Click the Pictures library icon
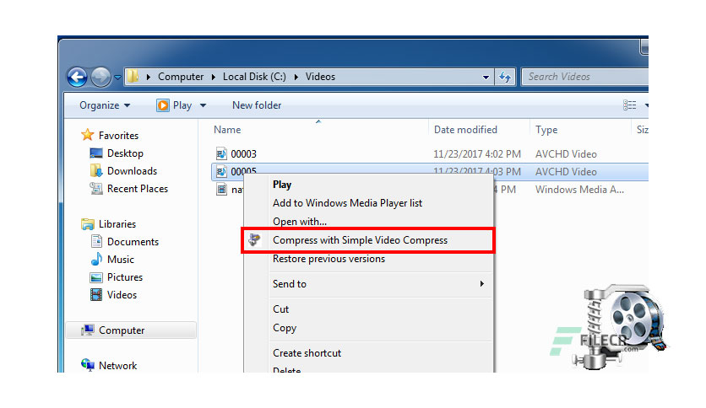The image size is (706, 408). point(96,277)
